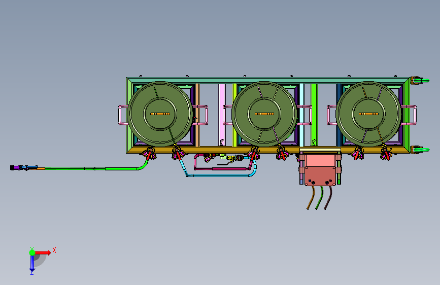Image resolution: width=440 pixels, height=285 pixels.
Task: Select the rightmost red valve handle
Action: coord(387,155)
